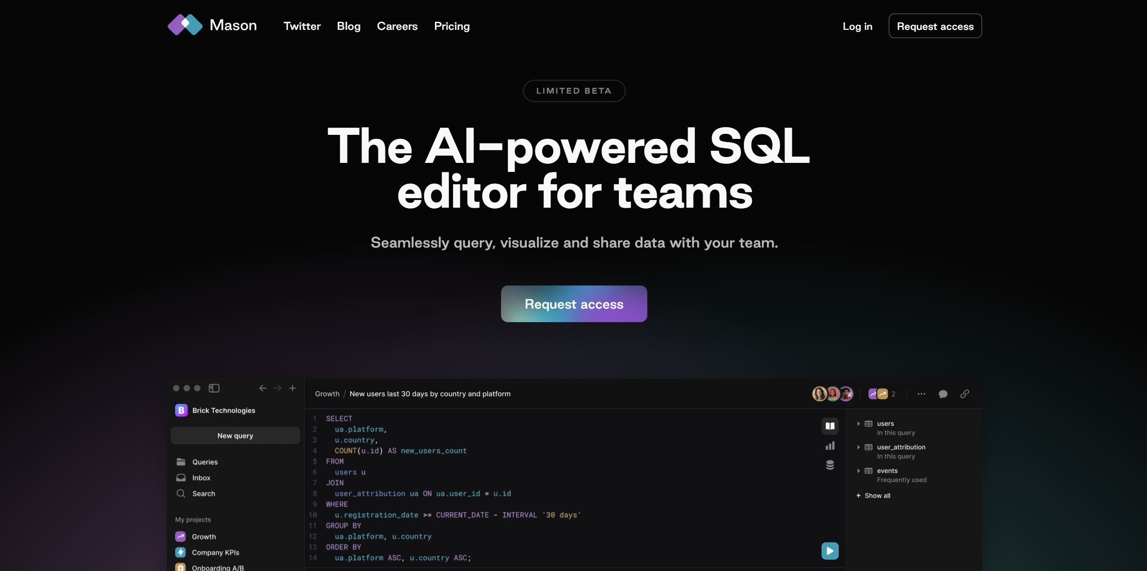Click the Inbox tray icon
The image size is (1147, 571).
(x=181, y=478)
